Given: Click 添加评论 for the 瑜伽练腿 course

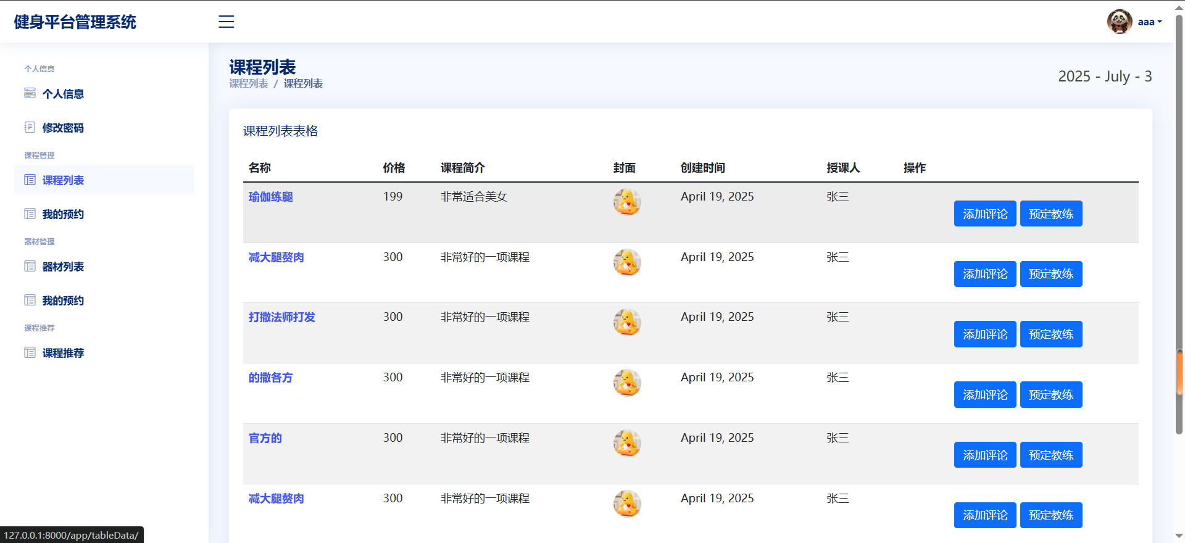Looking at the screenshot, I should (x=985, y=213).
